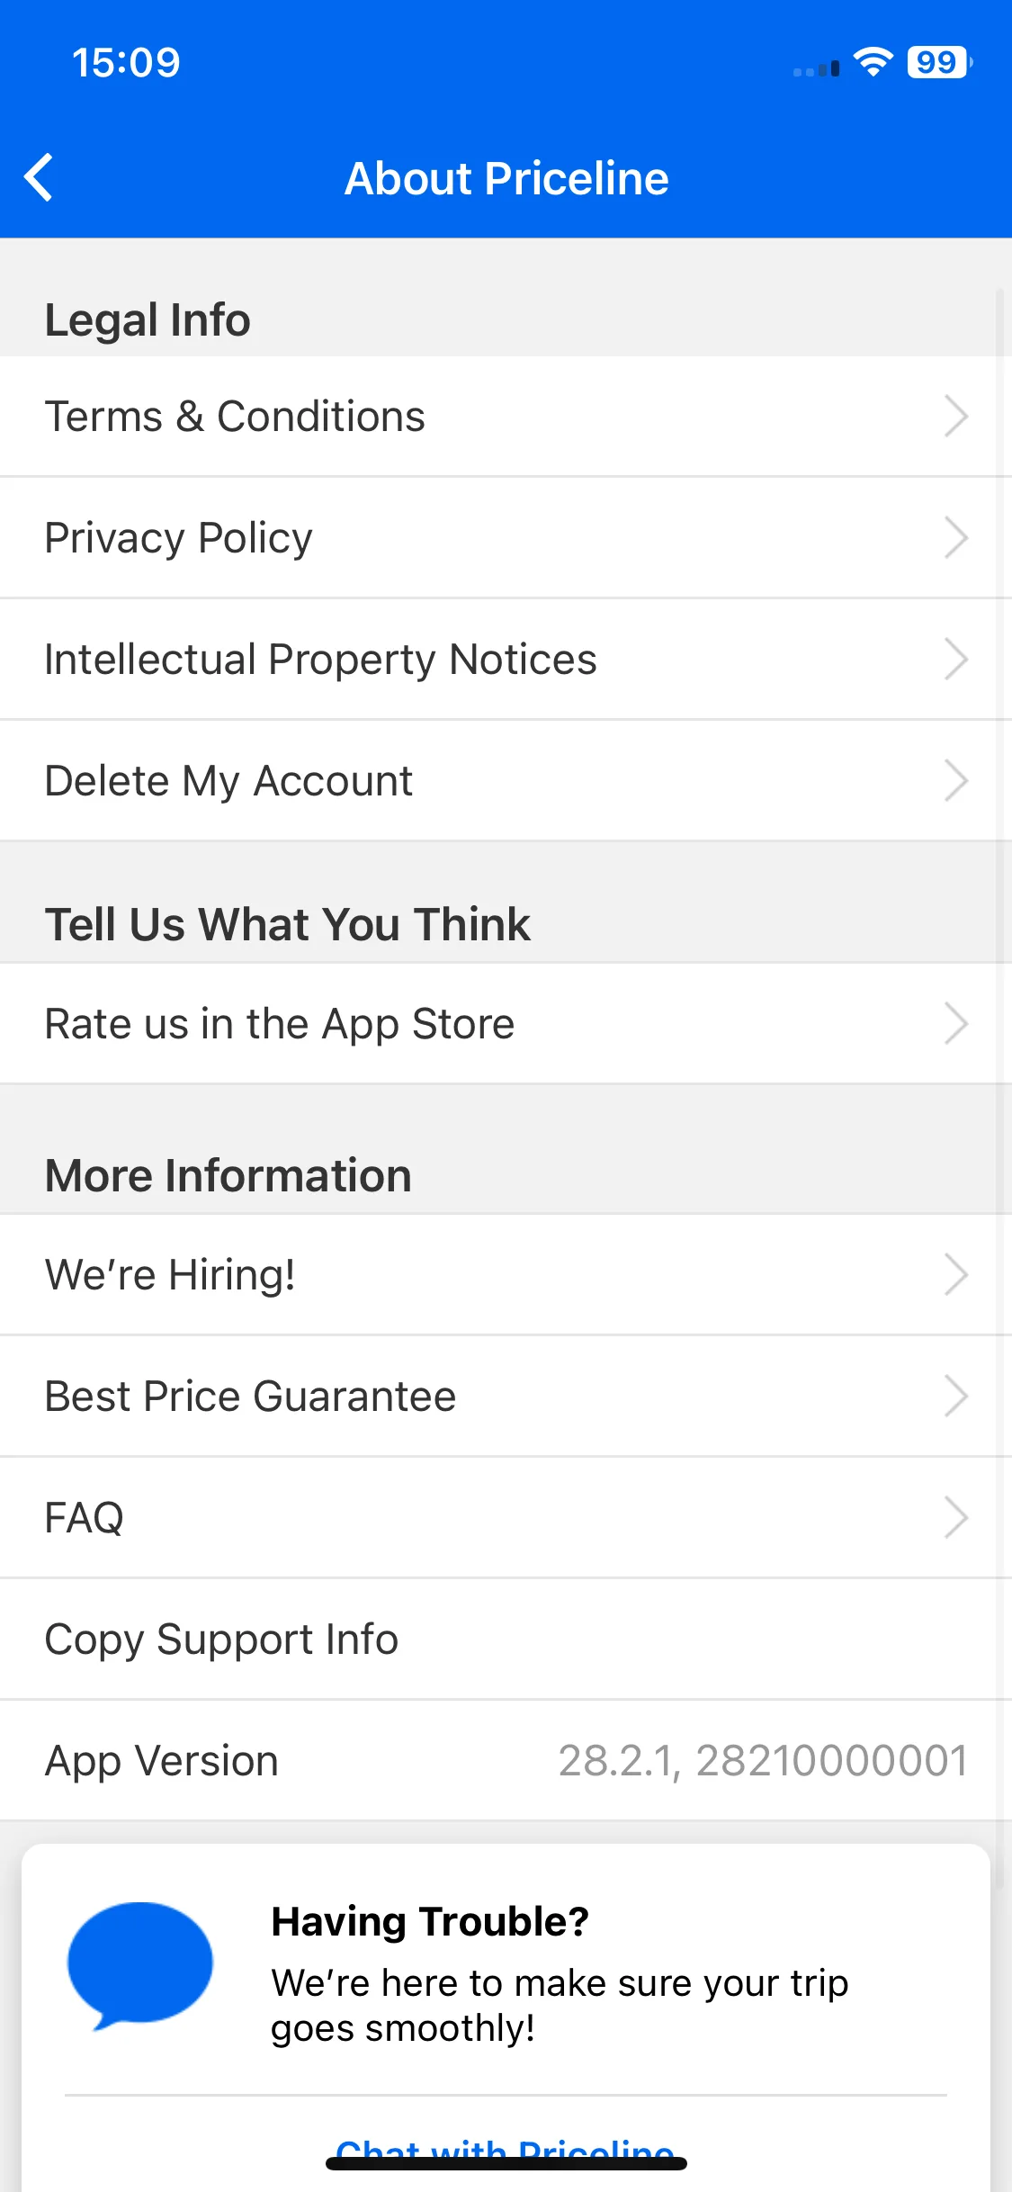
Task: Tap Chat with Priceline link
Action: (x=506, y=2152)
